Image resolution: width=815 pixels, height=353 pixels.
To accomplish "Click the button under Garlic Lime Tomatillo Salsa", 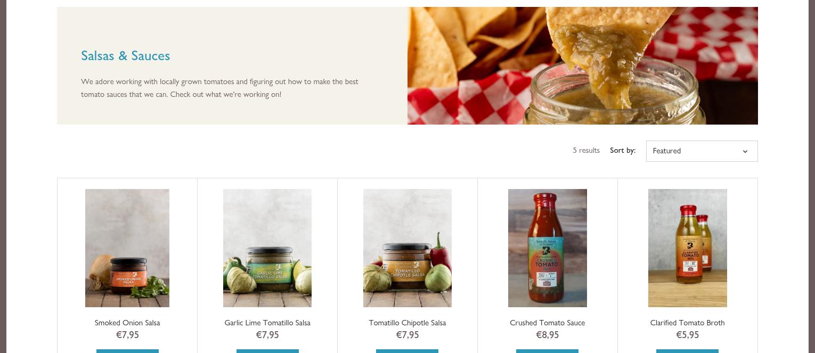I will click(x=267, y=351).
